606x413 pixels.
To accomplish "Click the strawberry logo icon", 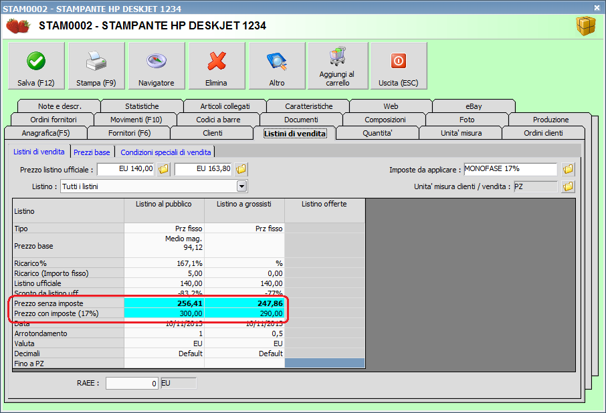I will (x=18, y=26).
